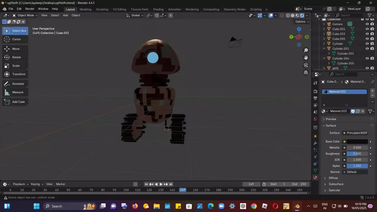Expand the Specular subpanel
The width and height of the screenshot is (377, 212).
pyautogui.click(x=335, y=190)
